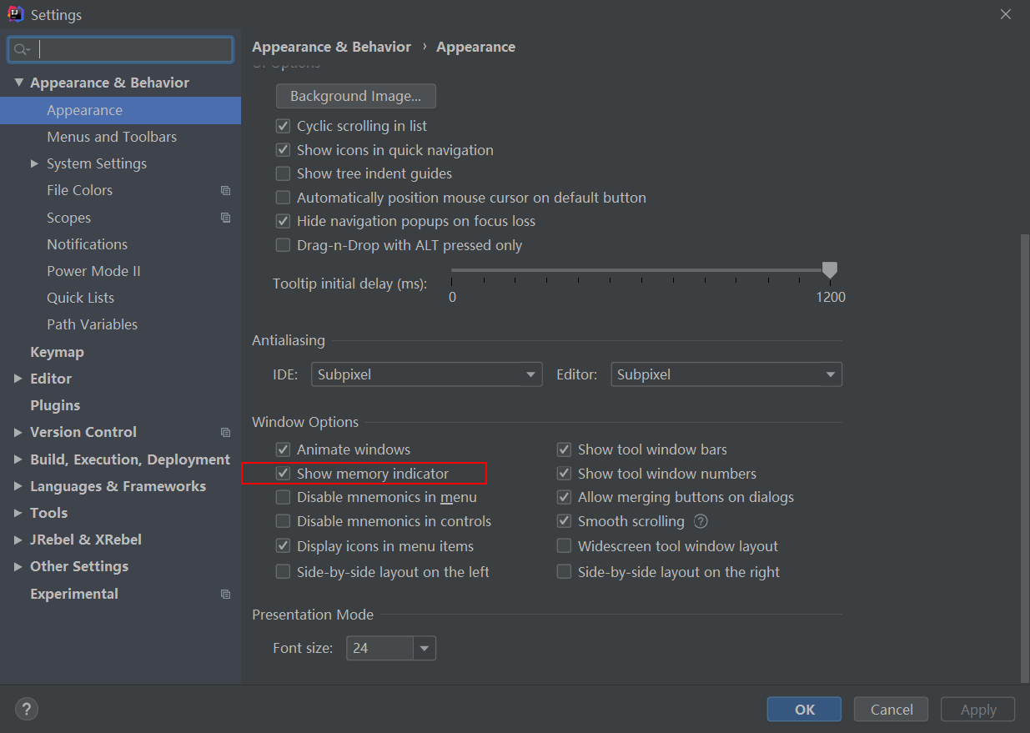The width and height of the screenshot is (1030, 733).
Task: Focus the settings search field
Action: tap(133, 50)
